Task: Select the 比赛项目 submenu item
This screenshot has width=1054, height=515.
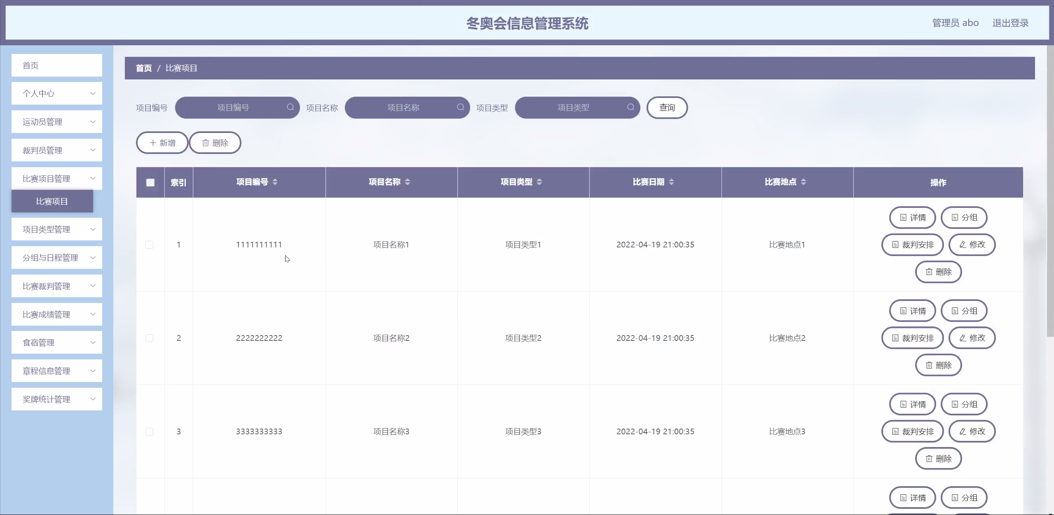Action: point(52,201)
